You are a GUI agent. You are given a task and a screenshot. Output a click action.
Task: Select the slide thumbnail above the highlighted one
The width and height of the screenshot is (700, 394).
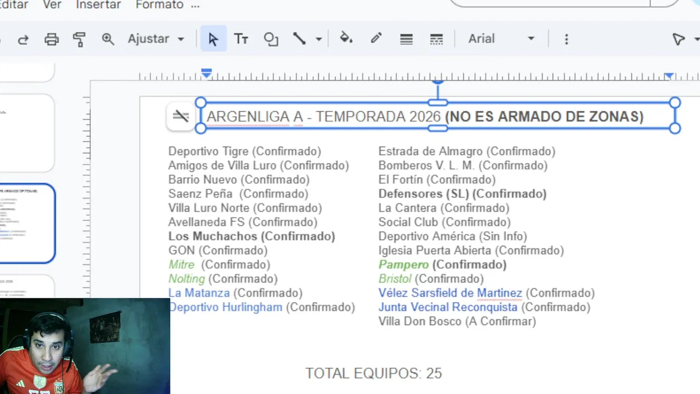[27, 133]
